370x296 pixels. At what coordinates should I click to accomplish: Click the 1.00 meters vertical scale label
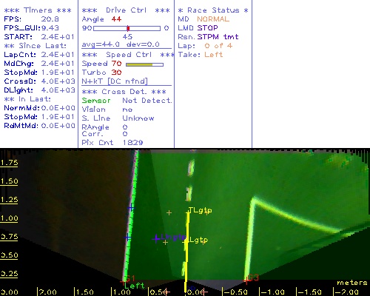point(9,218)
